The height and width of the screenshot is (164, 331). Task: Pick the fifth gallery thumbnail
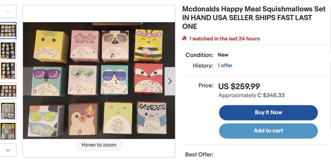[x=8, y=111]
